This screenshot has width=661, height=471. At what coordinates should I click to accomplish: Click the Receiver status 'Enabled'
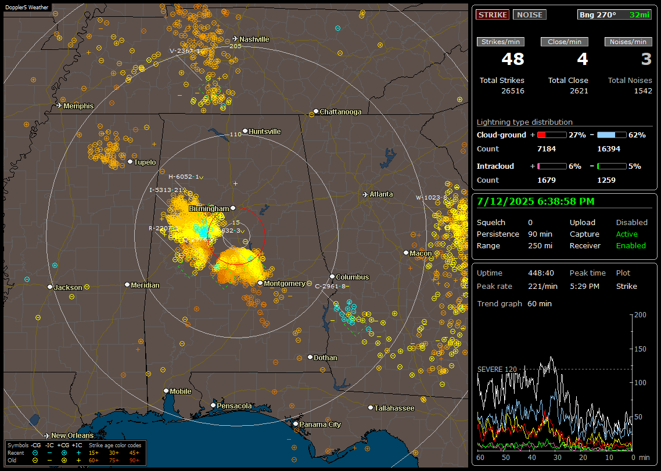click(631, 245)
